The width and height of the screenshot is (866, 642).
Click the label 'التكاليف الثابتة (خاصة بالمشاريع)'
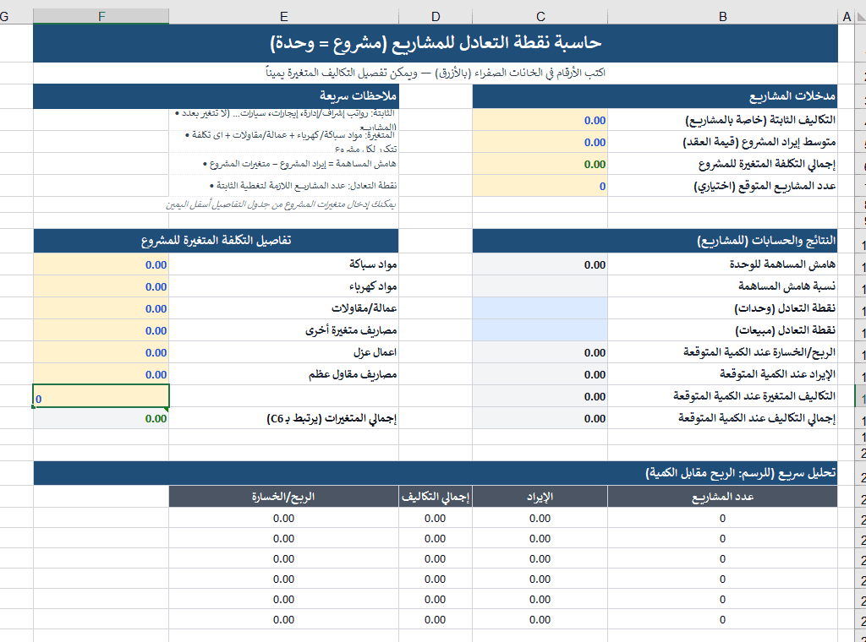click(x=760, y=120)
